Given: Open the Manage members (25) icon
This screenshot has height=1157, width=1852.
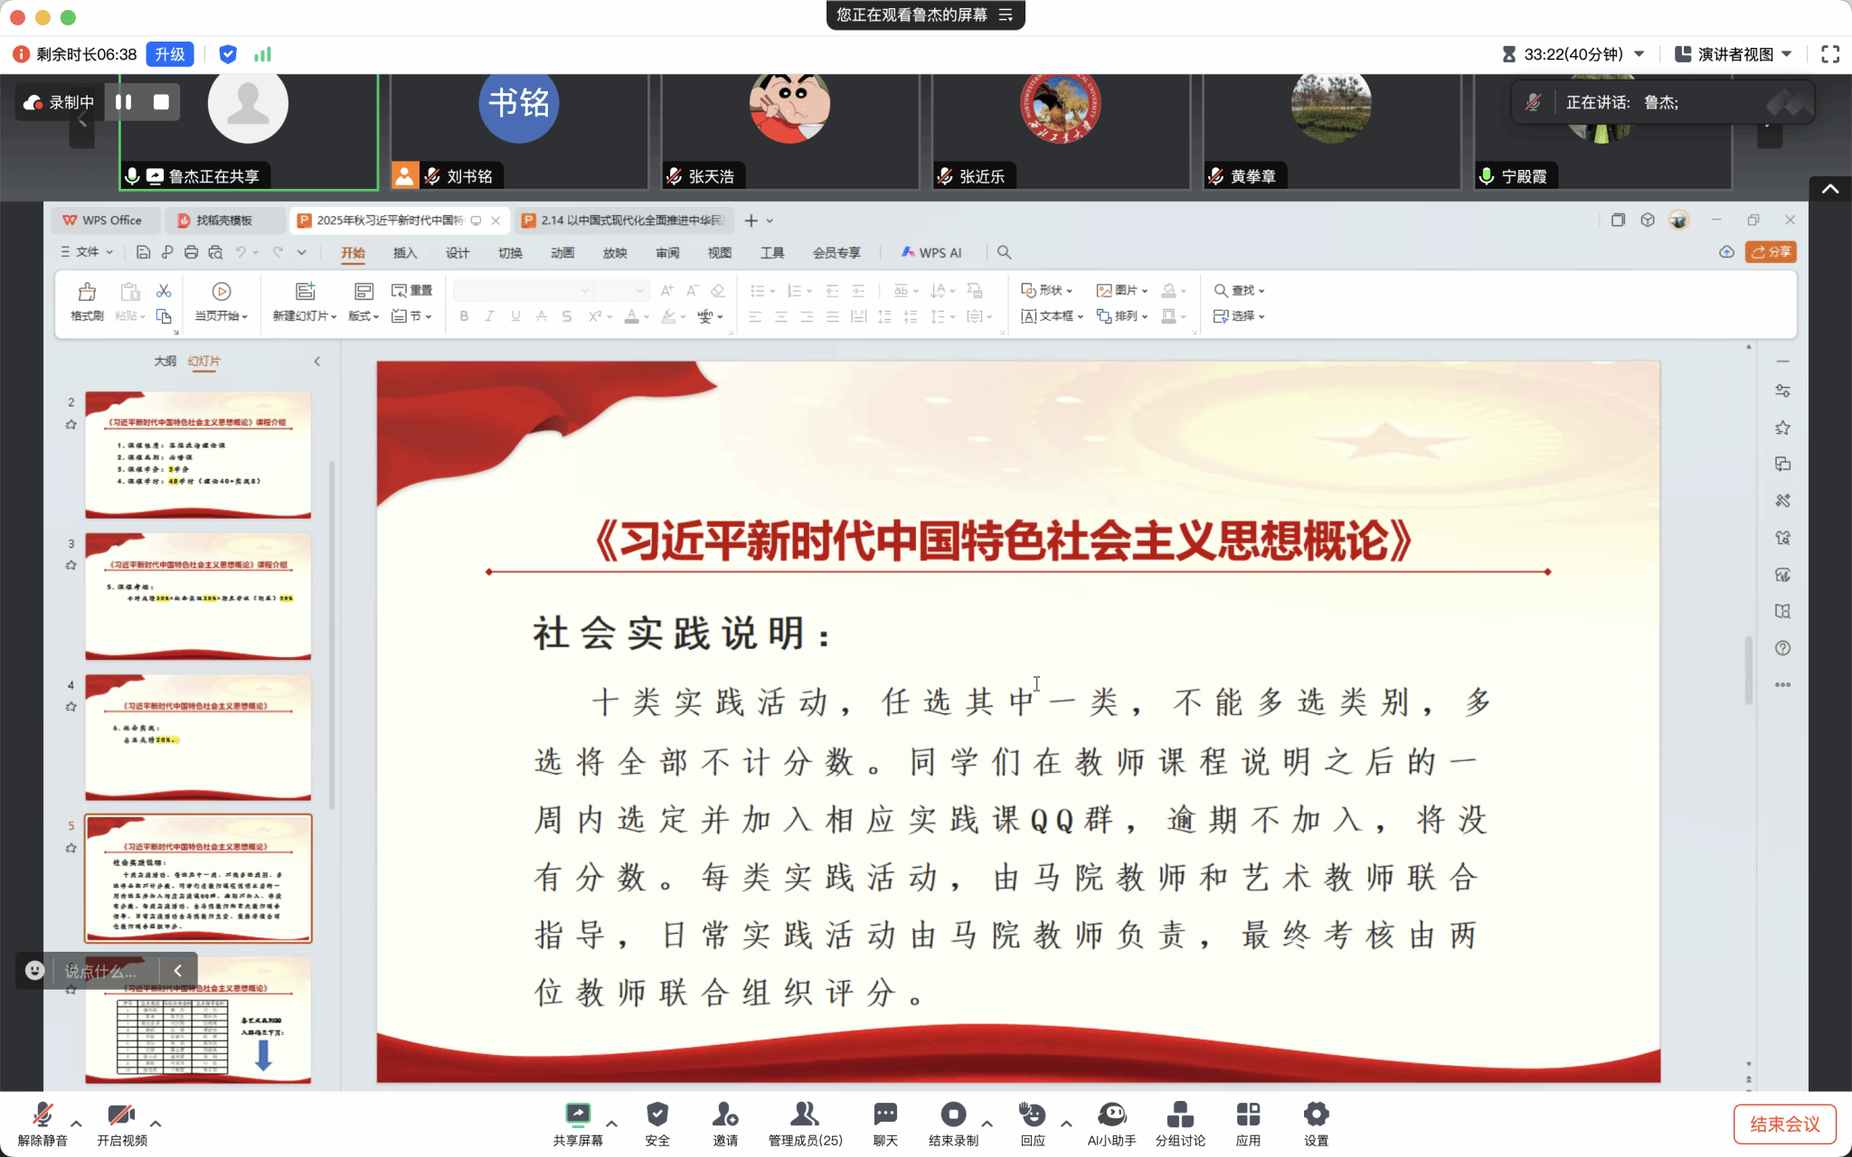Looking at the screenshot, I should 804,1115.
